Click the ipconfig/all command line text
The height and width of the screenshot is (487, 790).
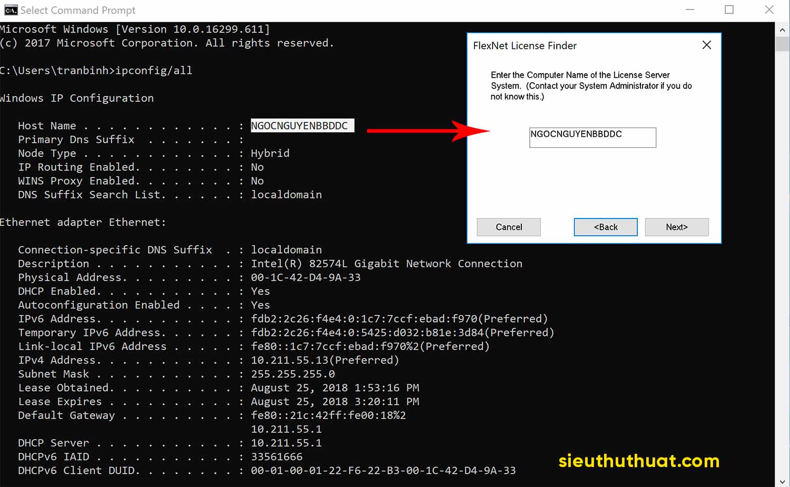(x=154, y=71)
